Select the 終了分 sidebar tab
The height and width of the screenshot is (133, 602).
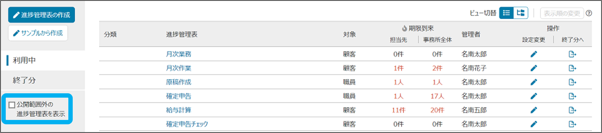click(x=24, y=81)
